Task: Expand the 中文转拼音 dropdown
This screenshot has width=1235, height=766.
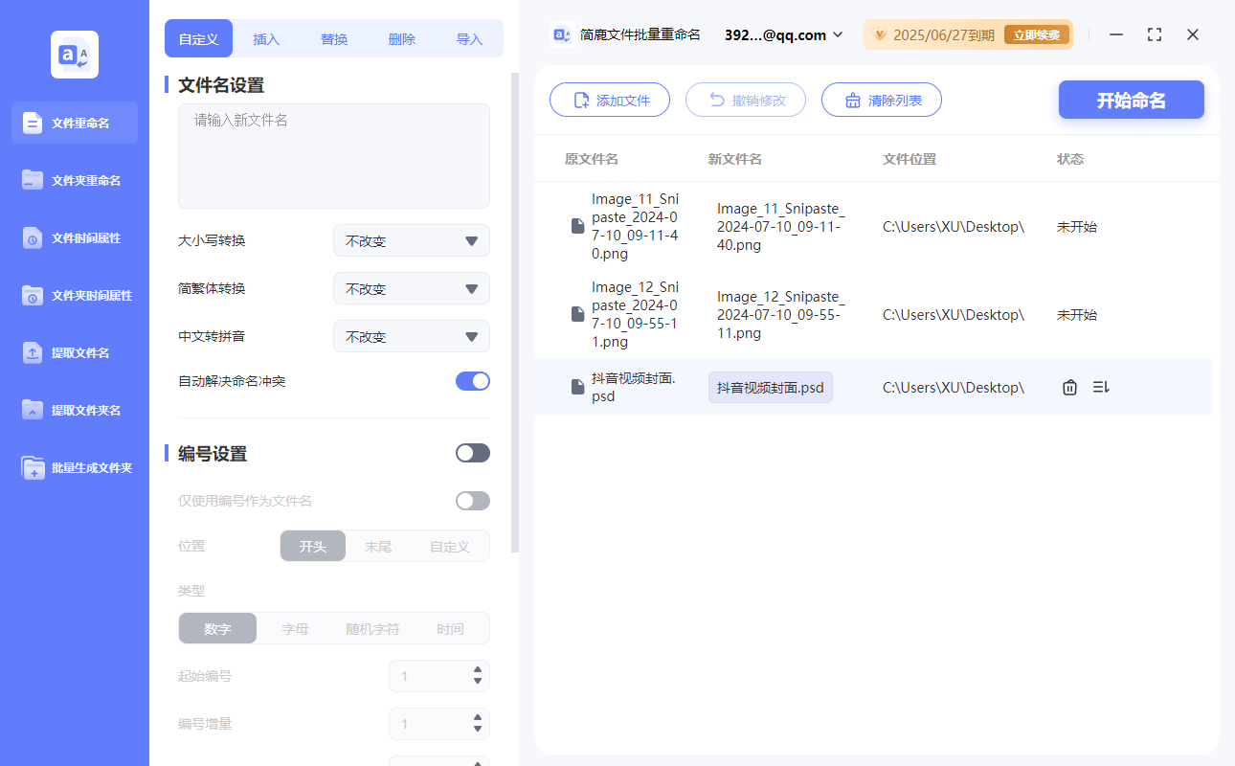Action: coord(411,336)
